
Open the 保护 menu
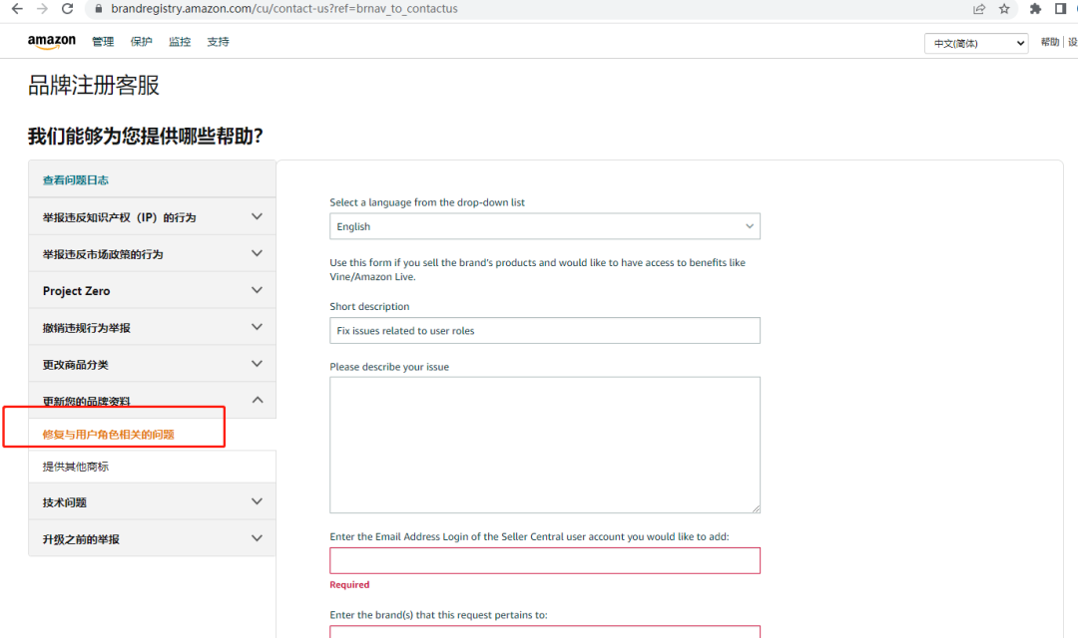[142, 42]
